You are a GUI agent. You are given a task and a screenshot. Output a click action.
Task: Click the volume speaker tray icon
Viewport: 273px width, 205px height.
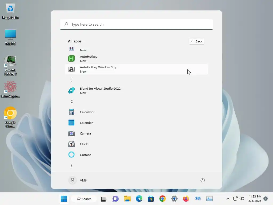(242, 199)
